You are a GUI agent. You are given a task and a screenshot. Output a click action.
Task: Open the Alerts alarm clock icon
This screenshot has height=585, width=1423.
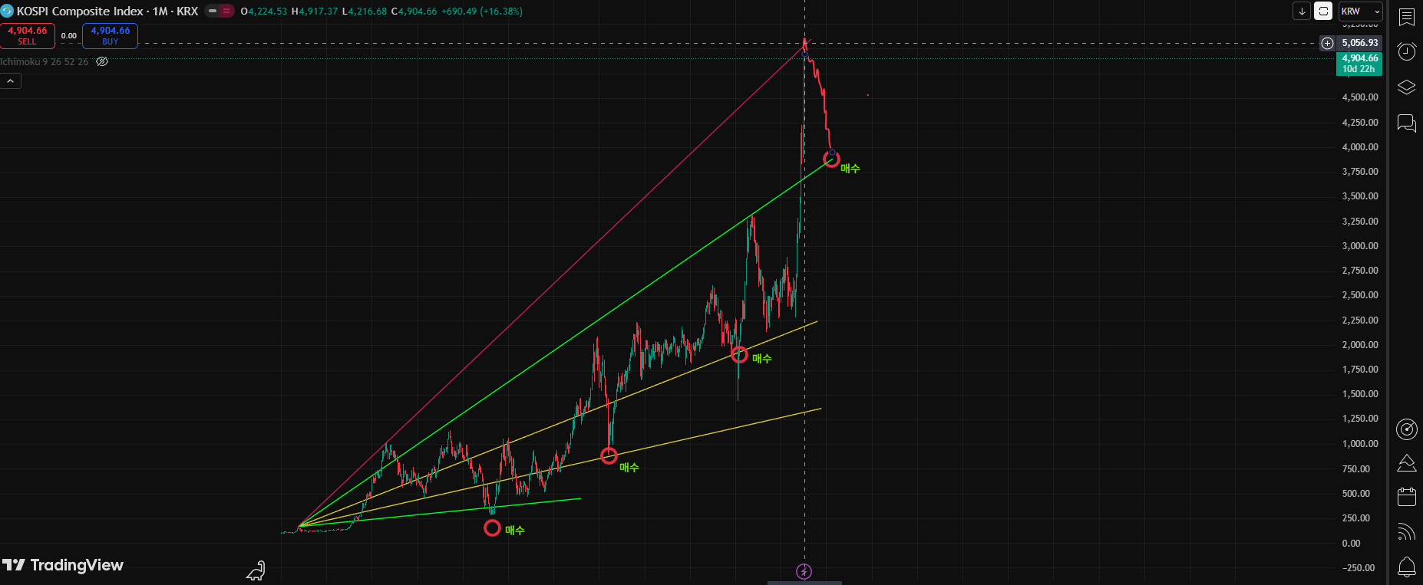click(1406, 51)
